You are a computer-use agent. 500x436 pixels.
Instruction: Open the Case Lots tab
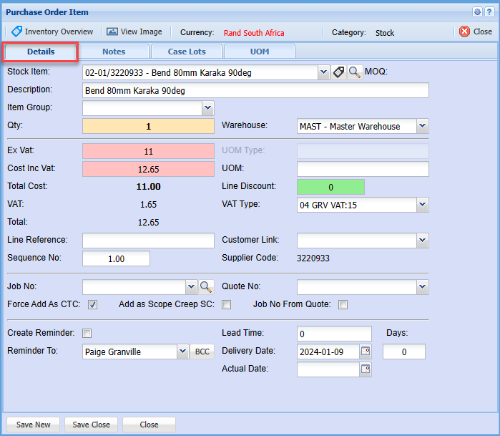tap(187, 52)
